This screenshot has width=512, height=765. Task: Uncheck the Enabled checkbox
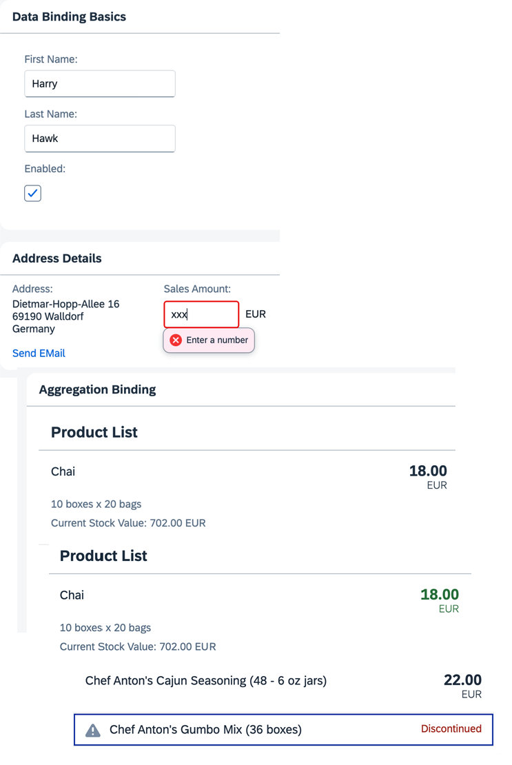pyautogui.click(x=32, y=193)
